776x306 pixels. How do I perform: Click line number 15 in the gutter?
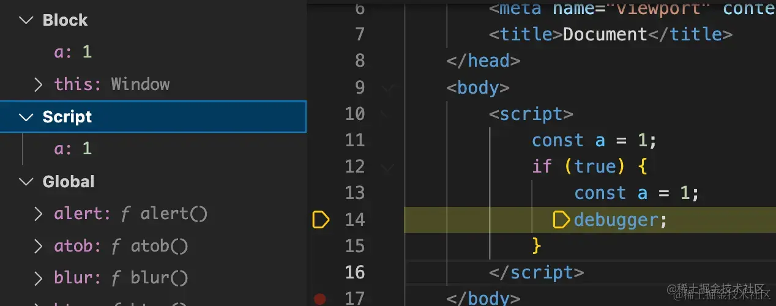click(355, 246)
